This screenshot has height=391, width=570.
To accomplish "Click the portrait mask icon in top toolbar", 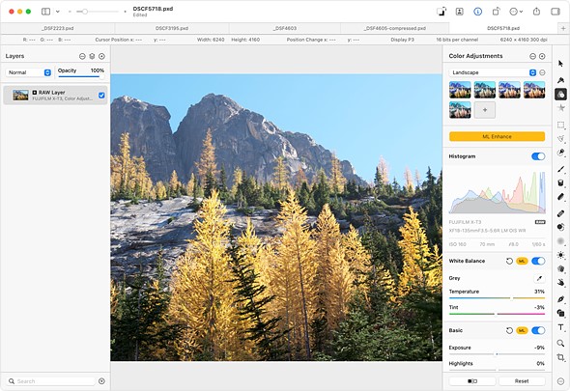I will (460, 12).
